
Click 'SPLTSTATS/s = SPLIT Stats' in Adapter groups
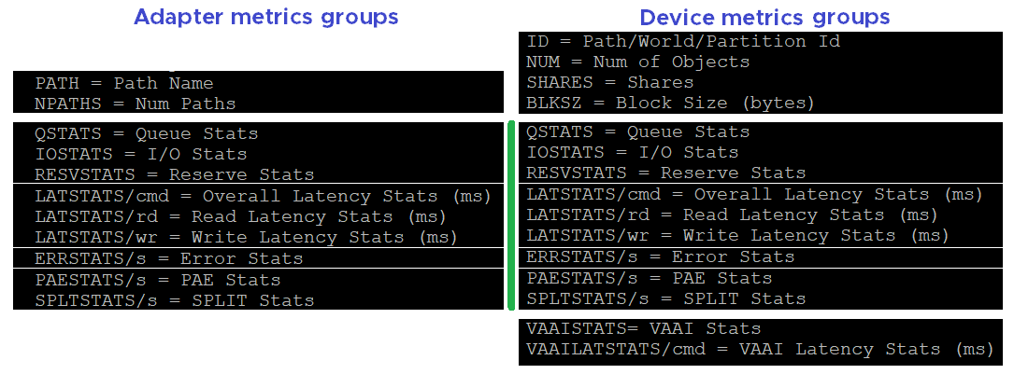click(x=175, y=300)
